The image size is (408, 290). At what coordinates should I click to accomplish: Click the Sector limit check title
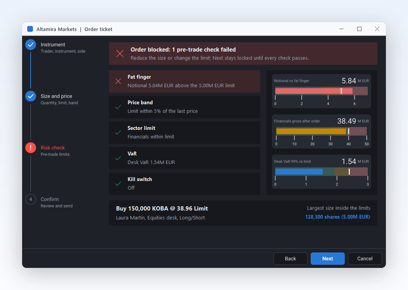click(x=141, y=128)
